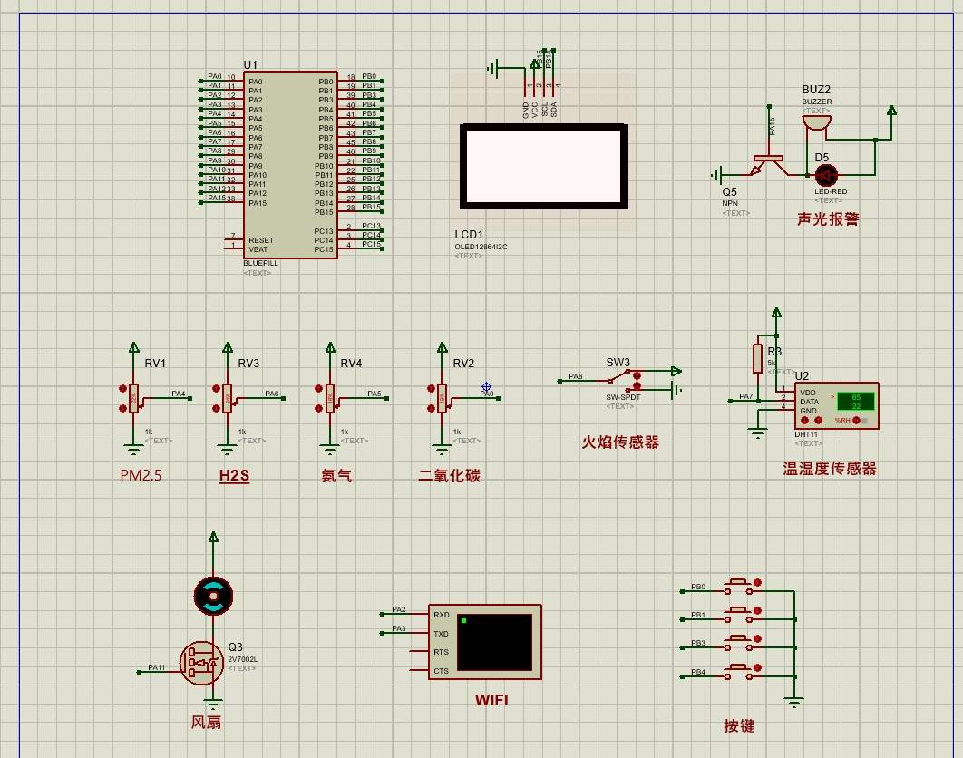
Task: Click the ground symbol left of Q5
Action: click(716, 176)
